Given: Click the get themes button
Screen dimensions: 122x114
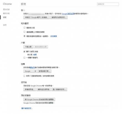Looking at the screenshot, I should tap(28, 47).
